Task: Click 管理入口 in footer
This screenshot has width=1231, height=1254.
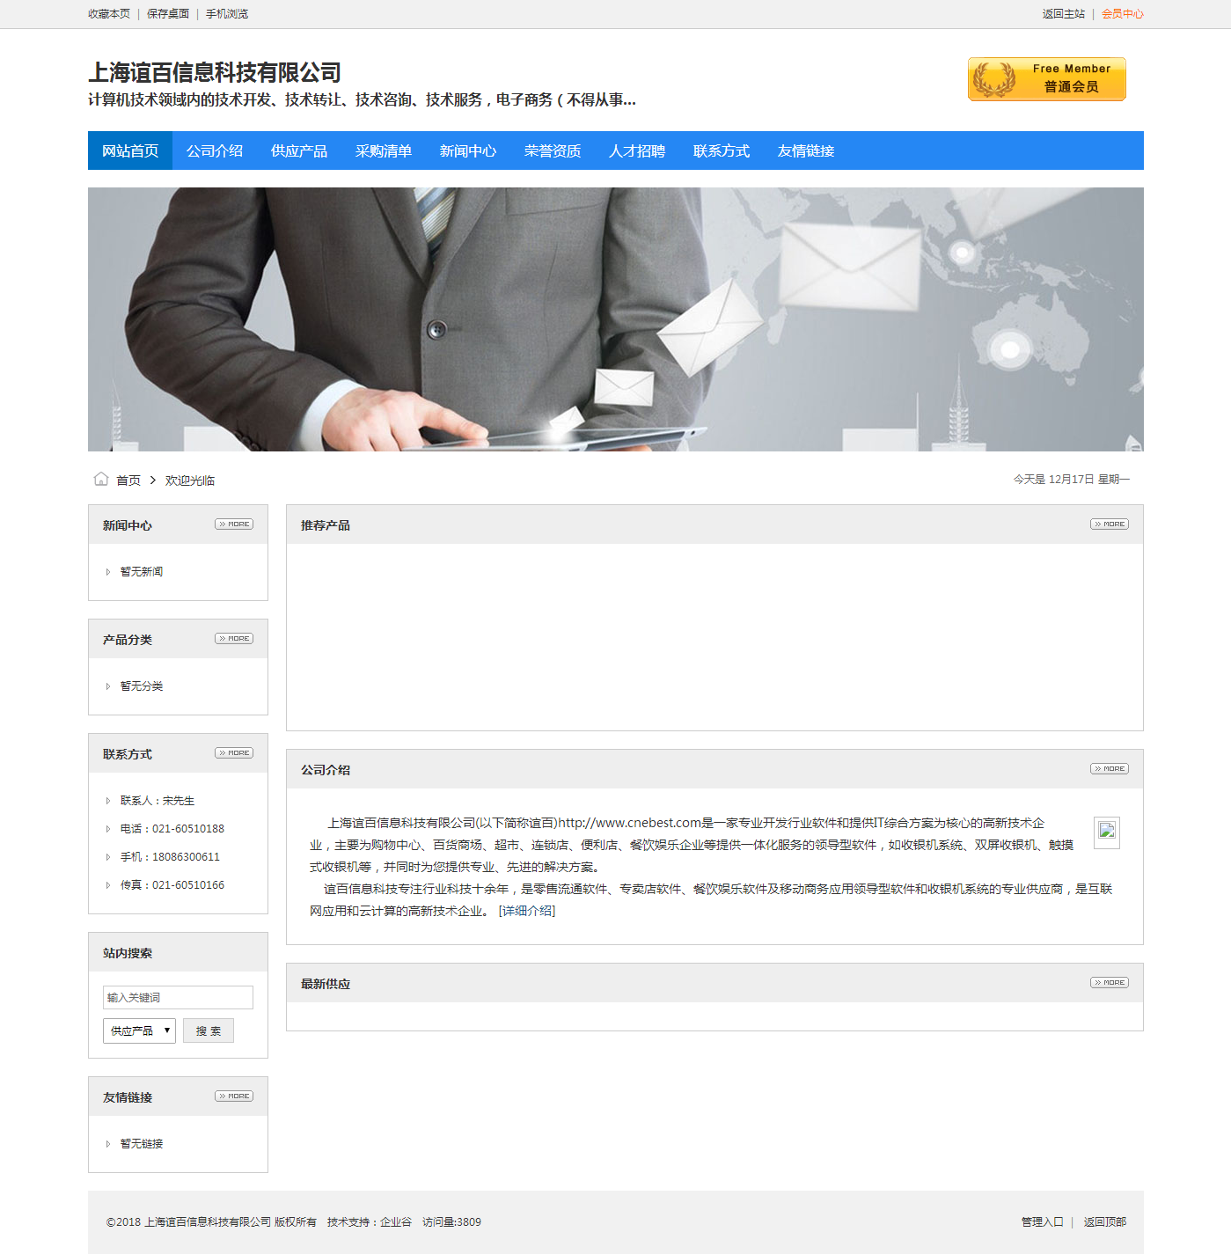Action: pyautogui.click(x=1043, y=1221)
